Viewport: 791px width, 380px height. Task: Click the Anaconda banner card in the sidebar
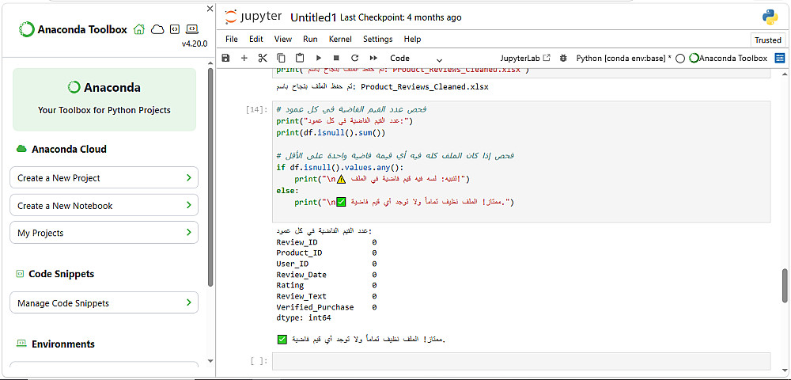(104, 100)
